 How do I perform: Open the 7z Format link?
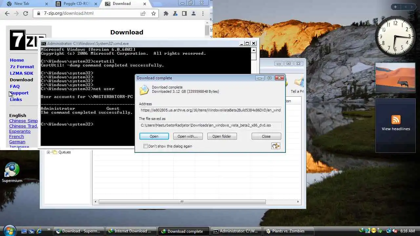pos(22,67)
